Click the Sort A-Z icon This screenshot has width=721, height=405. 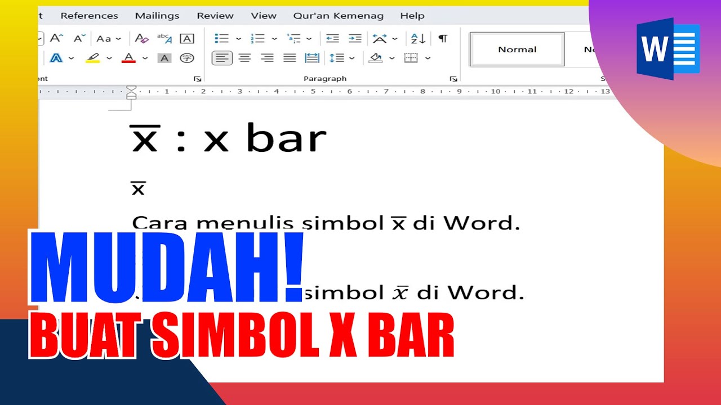419,38
